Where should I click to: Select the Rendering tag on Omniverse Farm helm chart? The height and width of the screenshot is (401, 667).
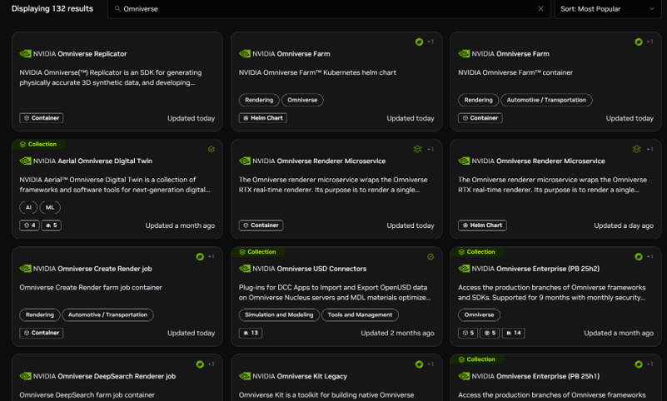point(258,100)
